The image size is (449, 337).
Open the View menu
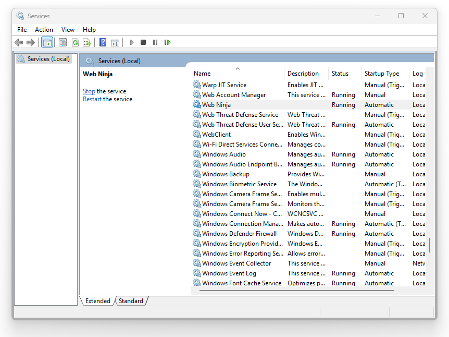[68, 30]
